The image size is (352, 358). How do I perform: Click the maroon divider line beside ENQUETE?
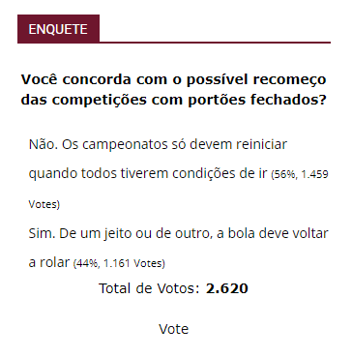[215, 43]
